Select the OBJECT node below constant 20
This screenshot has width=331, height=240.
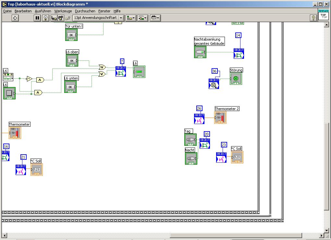[x=205, y=144]
